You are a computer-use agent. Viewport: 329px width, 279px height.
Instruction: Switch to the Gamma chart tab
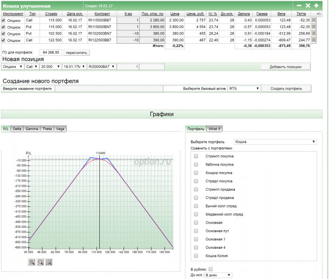[x=32, y=129]
